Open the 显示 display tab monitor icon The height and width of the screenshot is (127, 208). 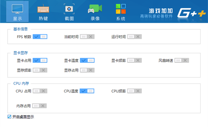(17, 9)
